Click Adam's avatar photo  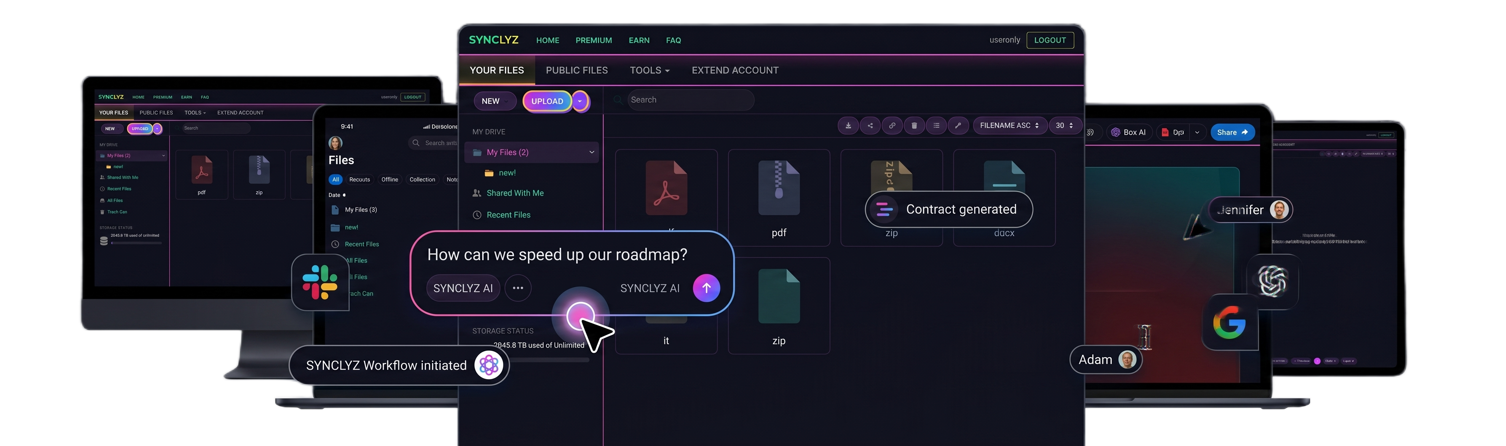pyautogui.click(x=1127, y=360)
